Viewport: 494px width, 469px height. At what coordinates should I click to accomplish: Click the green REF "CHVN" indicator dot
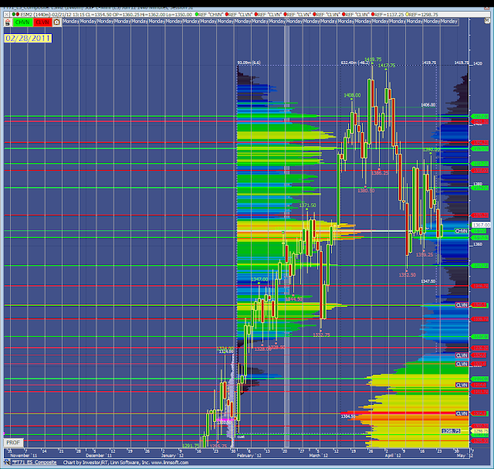197,15
